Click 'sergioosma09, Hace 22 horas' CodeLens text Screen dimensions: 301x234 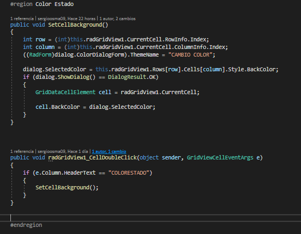(67, 19)
